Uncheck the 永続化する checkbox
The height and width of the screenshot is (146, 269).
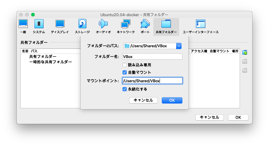click(x=125, y=89)
